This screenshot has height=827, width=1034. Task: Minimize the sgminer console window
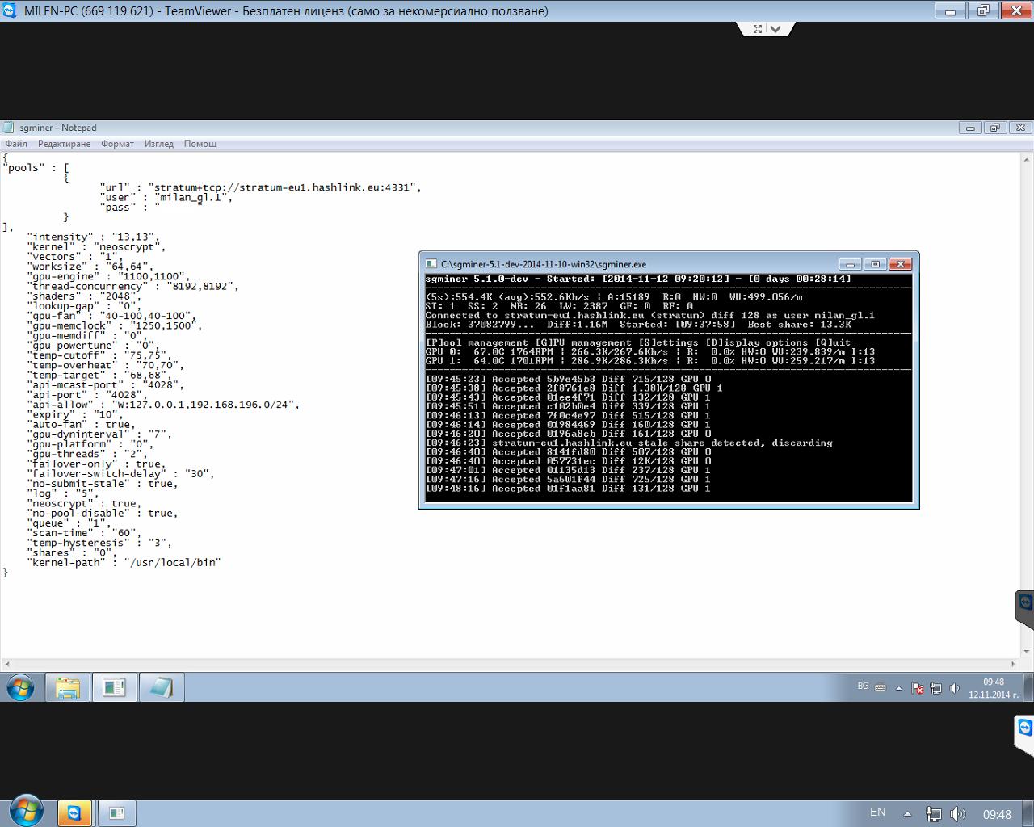[x=849, y=264]
